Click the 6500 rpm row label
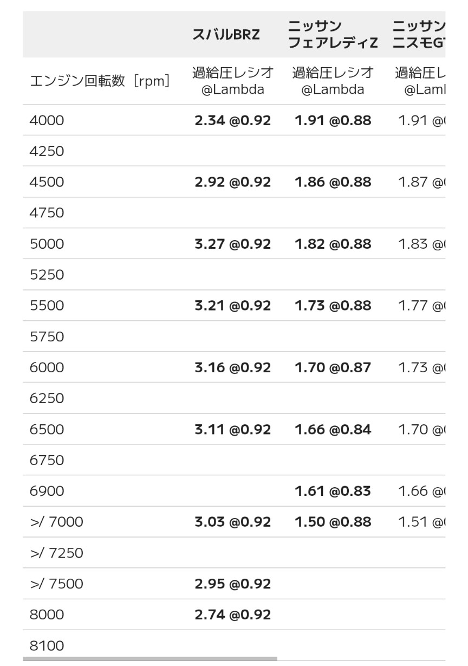This screenshot has height=666, width=468. coord(47,429)
